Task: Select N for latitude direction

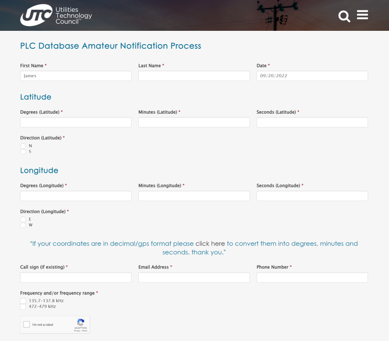Action: 23,146
